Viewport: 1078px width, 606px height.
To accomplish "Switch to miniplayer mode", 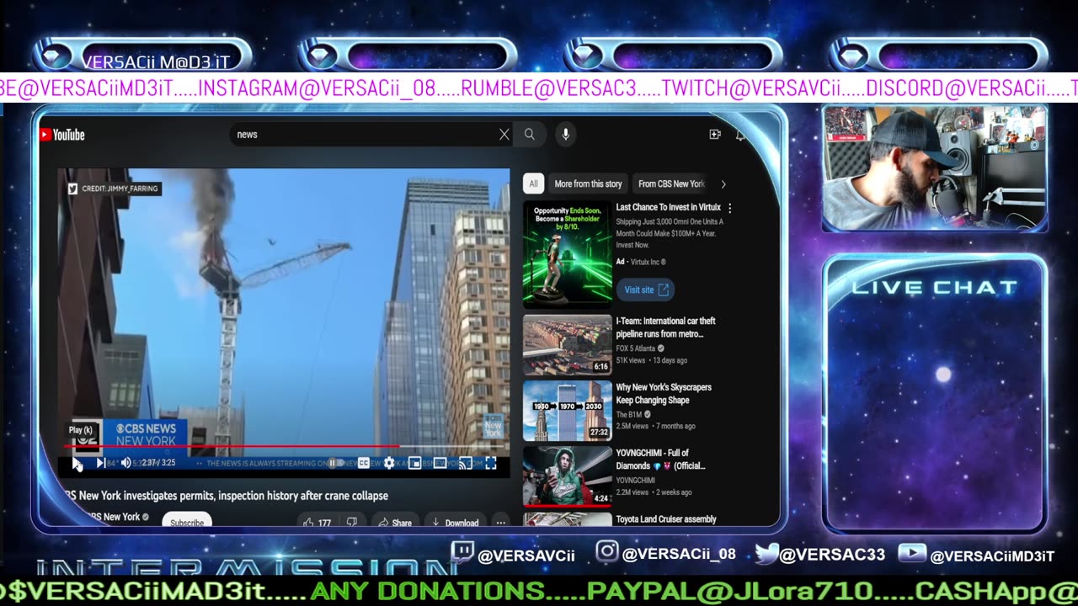I will [414, 463].
